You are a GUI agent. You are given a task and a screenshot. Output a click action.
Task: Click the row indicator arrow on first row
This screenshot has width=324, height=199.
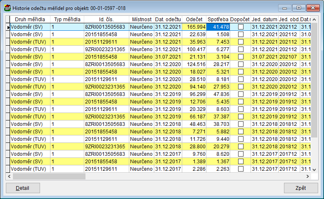[8, 27]
